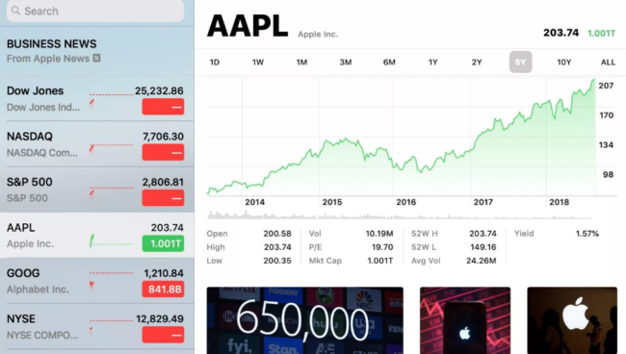The width and height of the screenshot is (626, 354).
Task: Click the AAPL green sparkline chart
Action: 112,240
